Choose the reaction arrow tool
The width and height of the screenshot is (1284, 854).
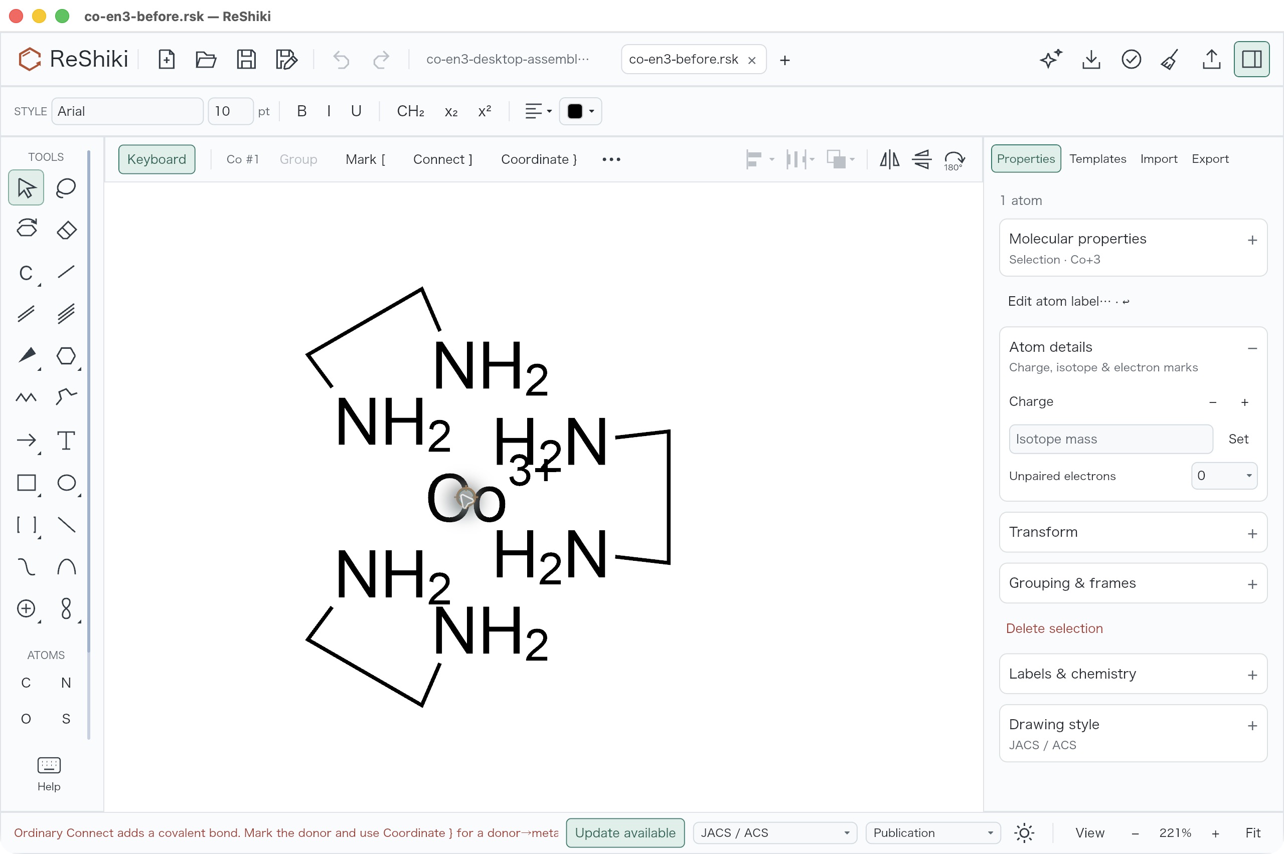pyautogui.click(x=26, y=440)
